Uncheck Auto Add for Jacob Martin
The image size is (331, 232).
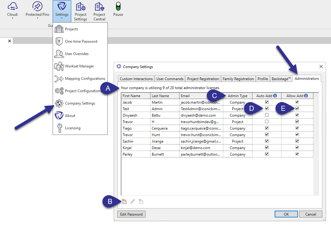point(267,102)
